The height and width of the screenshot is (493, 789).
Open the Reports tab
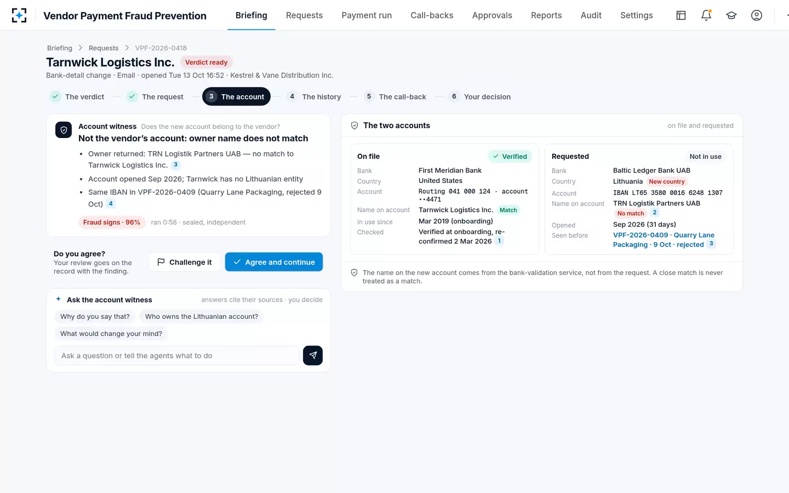tap(546, 15)
